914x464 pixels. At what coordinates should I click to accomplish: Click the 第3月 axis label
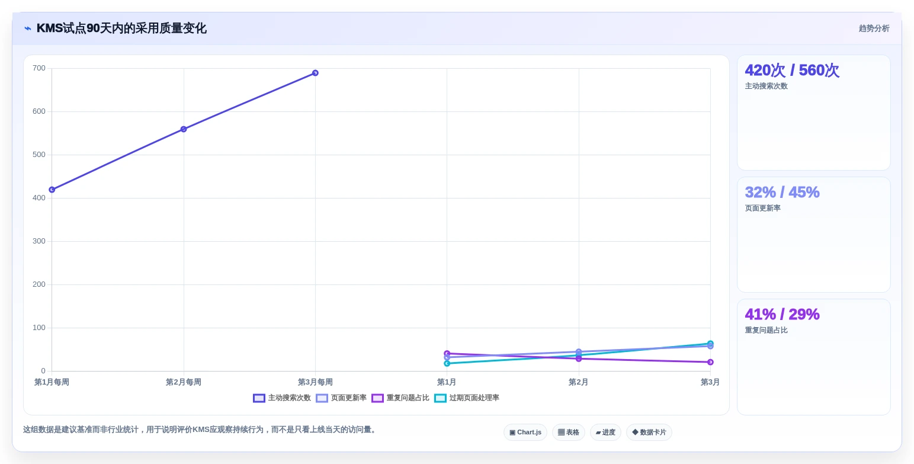[710, 382]
